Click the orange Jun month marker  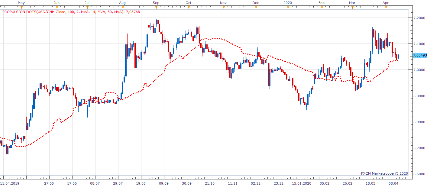click(57, 7)
